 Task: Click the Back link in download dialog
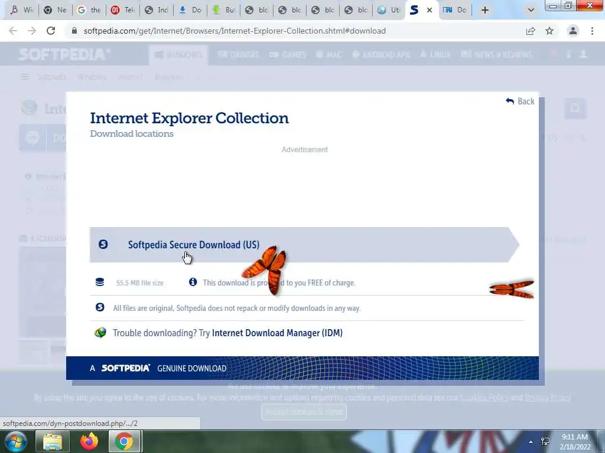[520, 101]
